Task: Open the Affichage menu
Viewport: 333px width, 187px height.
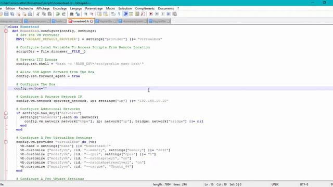Action: pos(43,8)
